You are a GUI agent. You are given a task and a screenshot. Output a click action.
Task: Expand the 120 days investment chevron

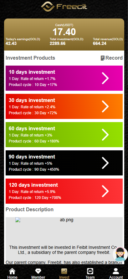(105, 191)
